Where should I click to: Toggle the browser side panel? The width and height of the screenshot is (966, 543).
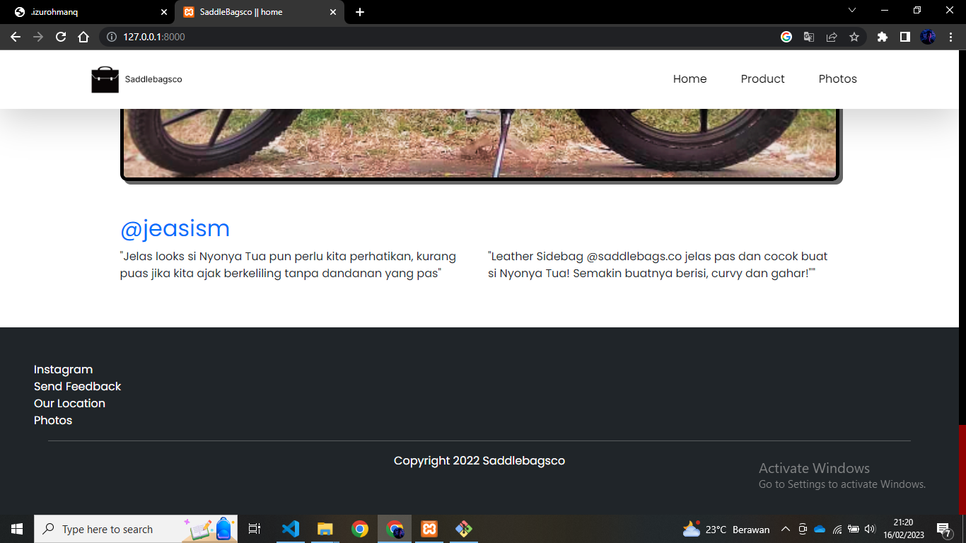[905, 37]
